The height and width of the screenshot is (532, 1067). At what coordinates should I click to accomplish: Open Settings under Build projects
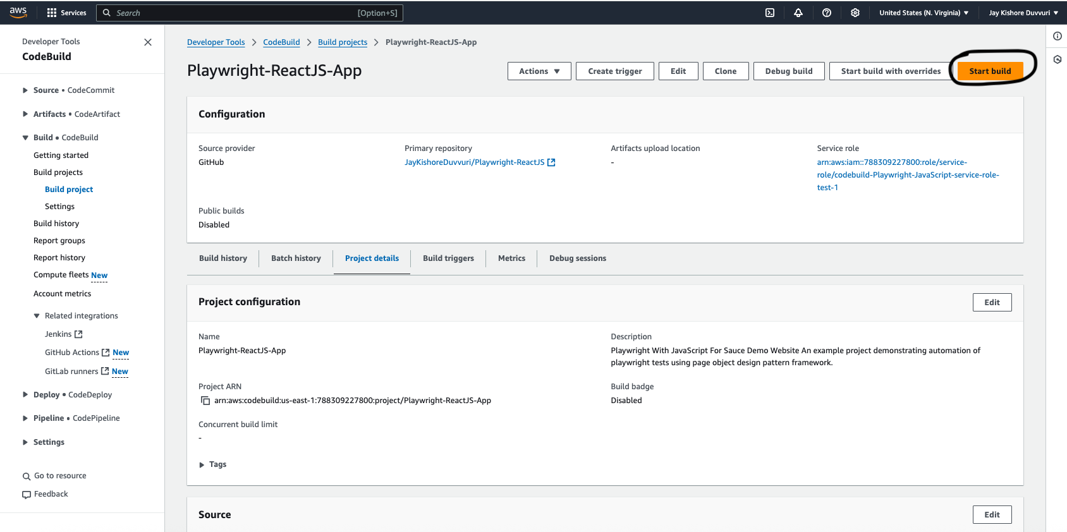pyautogui.click(x=59, y=207)
